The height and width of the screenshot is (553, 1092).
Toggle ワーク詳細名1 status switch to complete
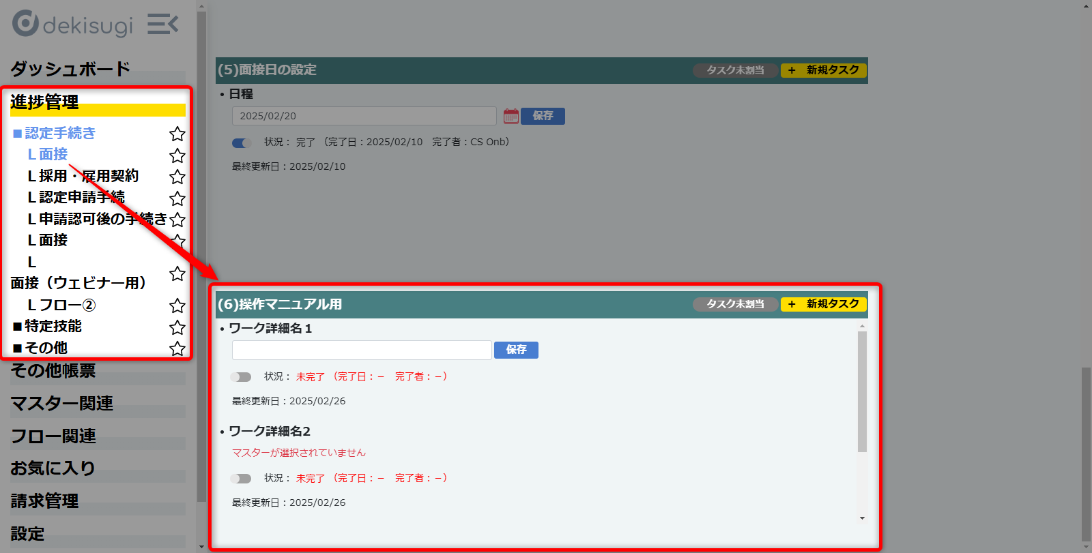[x=241, y=377]
